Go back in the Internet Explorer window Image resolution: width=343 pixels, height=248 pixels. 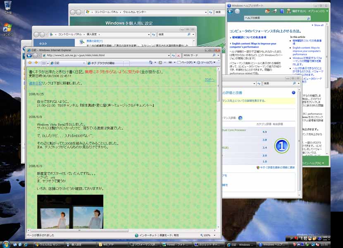click(29, 55)
